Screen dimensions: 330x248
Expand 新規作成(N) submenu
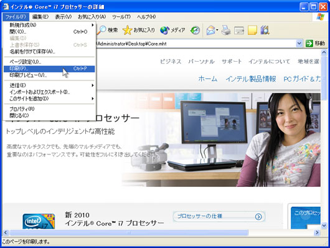pyautogui.click(x=93, y=25)
